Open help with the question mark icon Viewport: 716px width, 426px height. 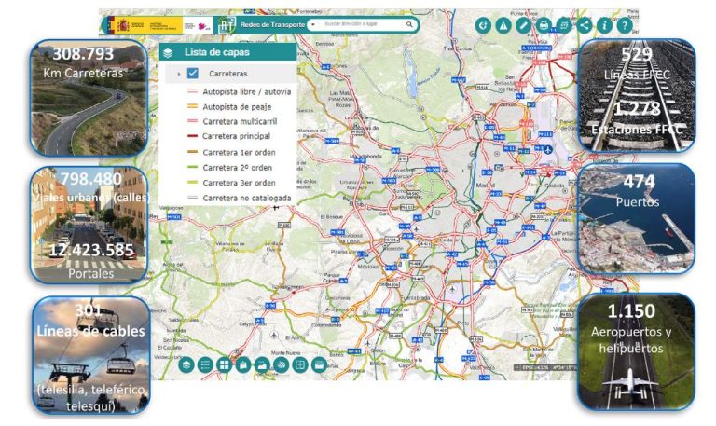click(626, 25)
